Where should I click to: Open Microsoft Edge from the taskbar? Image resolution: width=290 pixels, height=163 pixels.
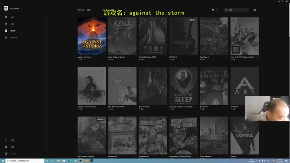click(69, 161)
